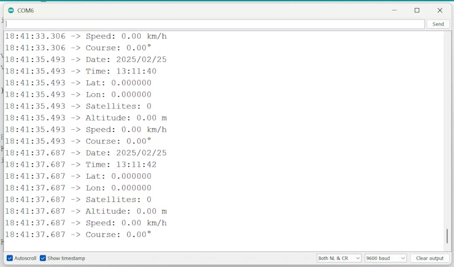This screenshot has width=454, height=267.
Task: Open the Both NL & CR line ending dropdown
Action: coord(339,258)
